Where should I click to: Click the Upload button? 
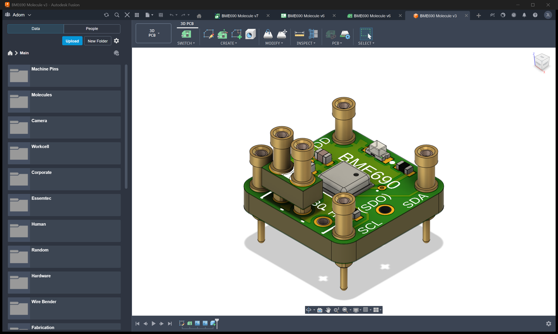[72, 41]
